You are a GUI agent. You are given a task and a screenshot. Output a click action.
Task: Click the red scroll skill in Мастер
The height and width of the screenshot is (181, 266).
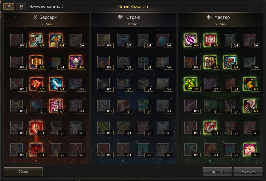tap(210, 40)
